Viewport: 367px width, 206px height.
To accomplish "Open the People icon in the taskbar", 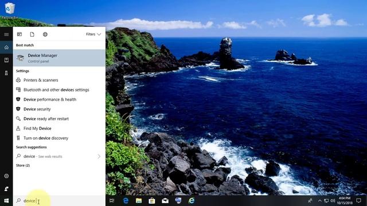I will (310, 201).
